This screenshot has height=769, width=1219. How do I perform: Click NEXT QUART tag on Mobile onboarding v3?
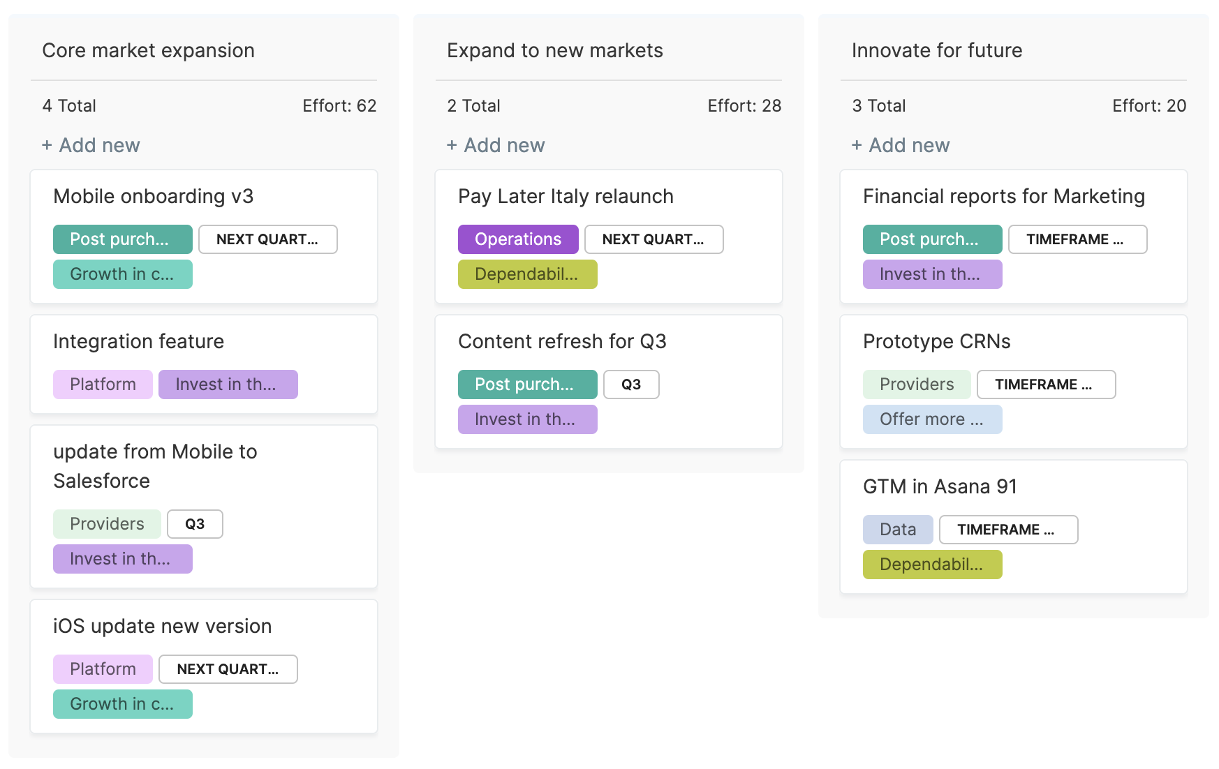tap(268, 239)
